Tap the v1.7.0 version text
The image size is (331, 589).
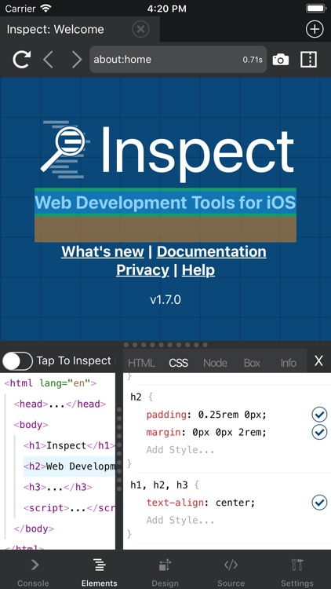(165, 300)
